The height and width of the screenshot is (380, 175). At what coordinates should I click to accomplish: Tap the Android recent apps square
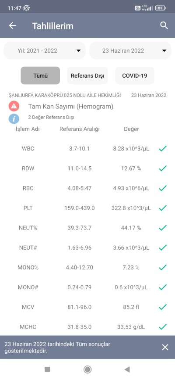point(47,369)
